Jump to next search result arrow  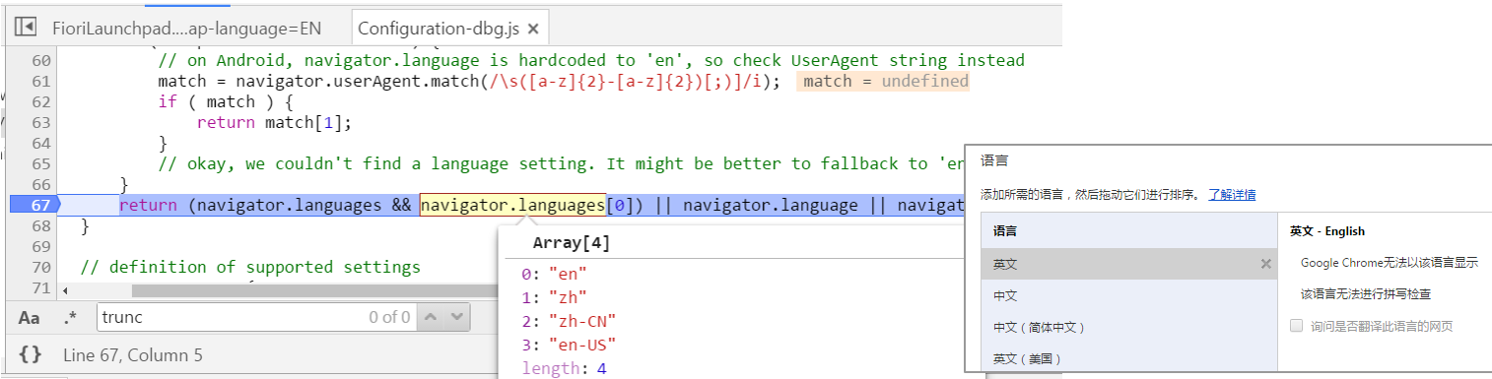pos(457,317)
